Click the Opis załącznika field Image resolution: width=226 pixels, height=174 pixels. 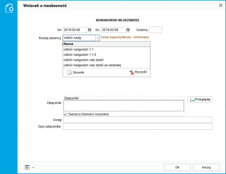(138, 126)
